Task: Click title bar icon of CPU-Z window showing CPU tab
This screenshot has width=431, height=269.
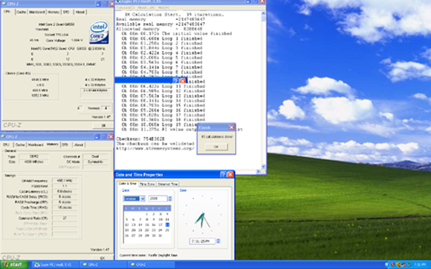Action: click(4, 4)
